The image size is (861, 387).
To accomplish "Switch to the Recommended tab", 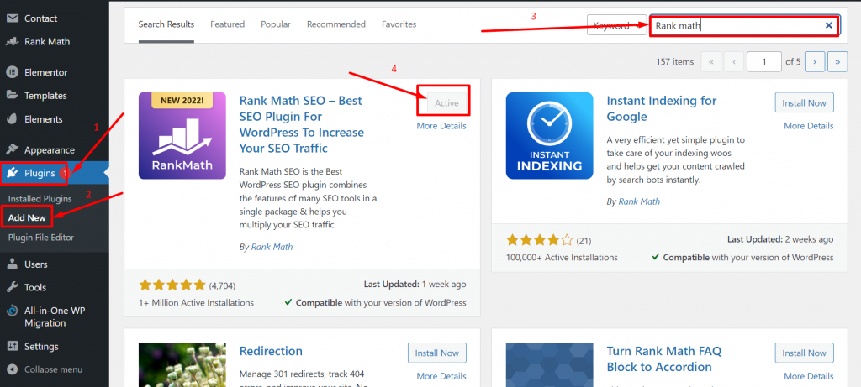I will point(336,24).
